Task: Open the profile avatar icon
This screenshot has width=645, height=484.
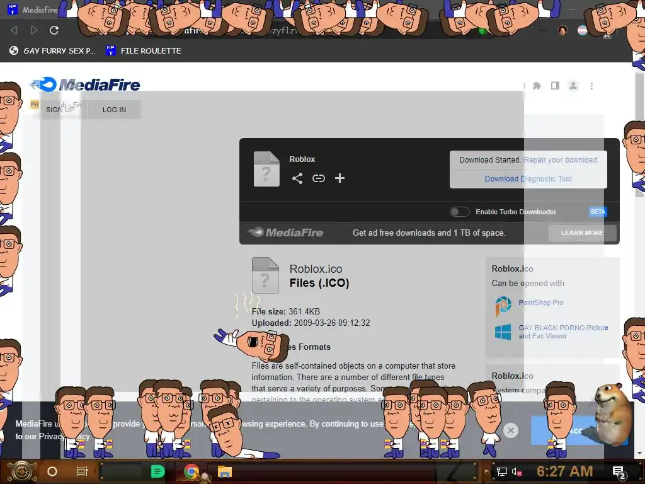Action: pyautogui.click(x=573, y=86)
